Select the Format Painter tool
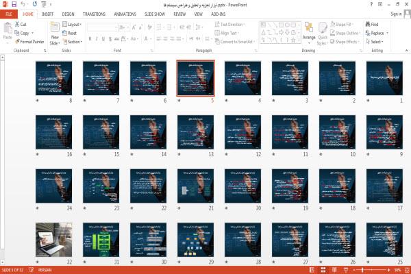 (29, 42)
